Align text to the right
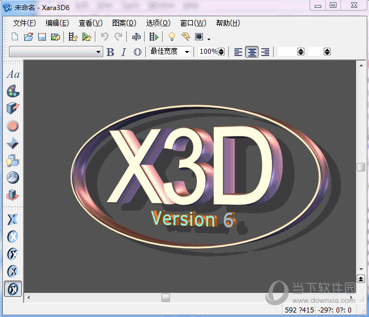 pos(265,52)
